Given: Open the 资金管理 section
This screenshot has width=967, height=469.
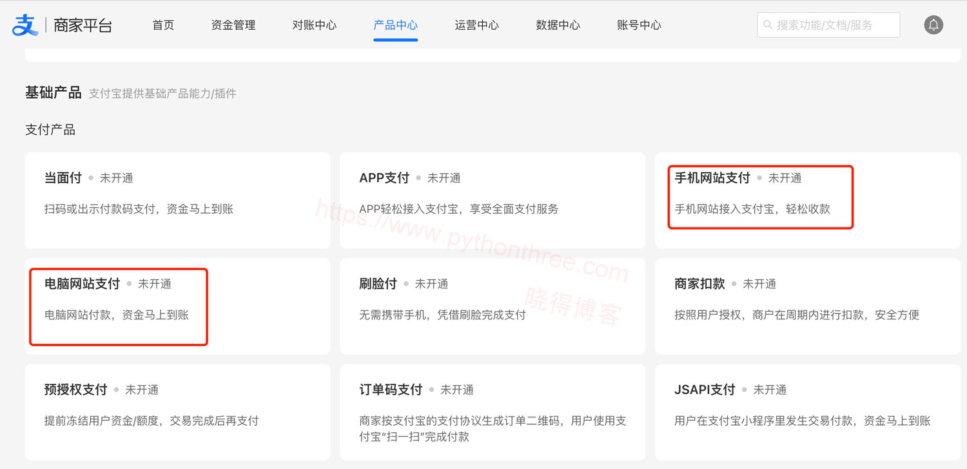Looking at the screenshot, I should (x=232, y=25).
